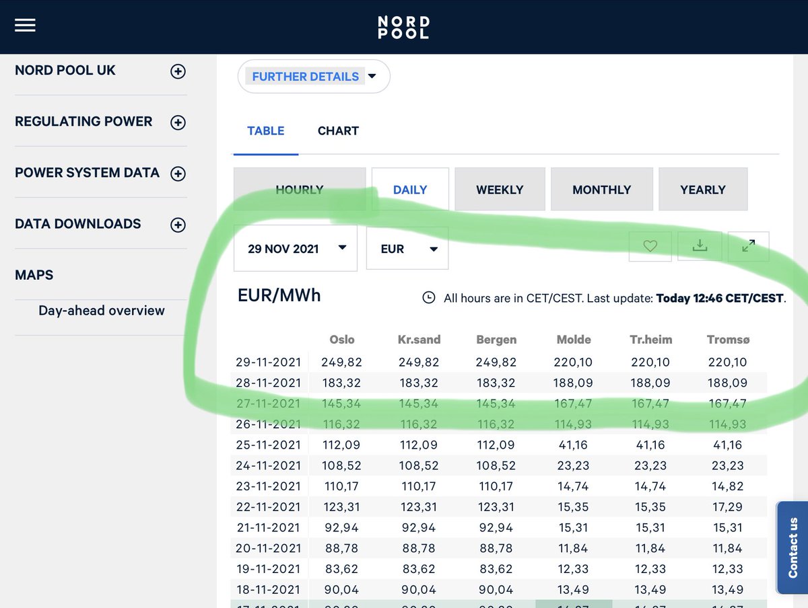This screenshot has height=608, width=808.
Task: Click the clock last update icon
Action: click(428, 297)
